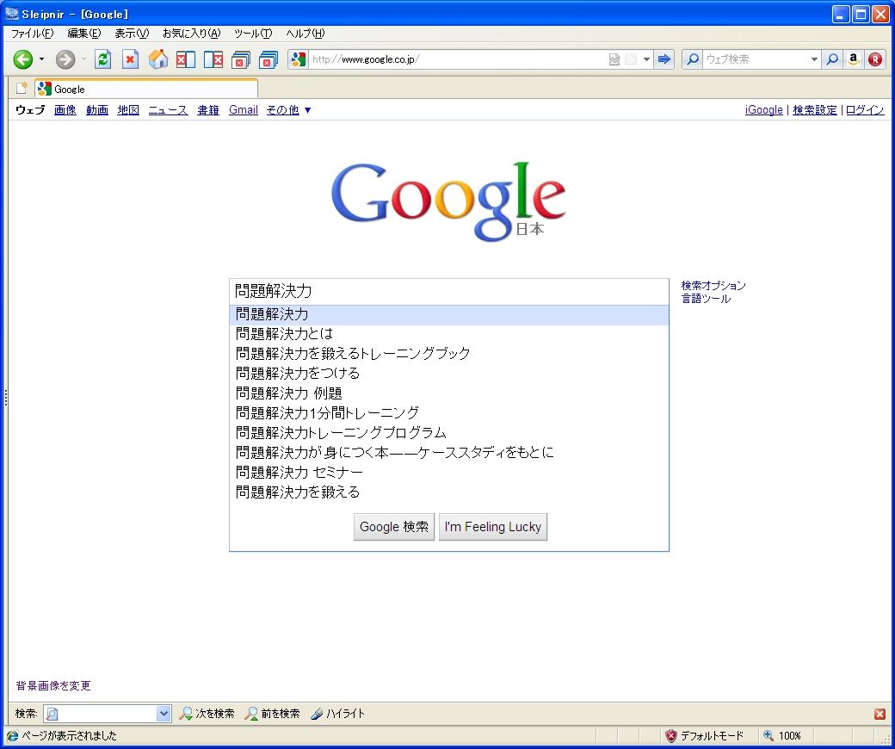Close the find bar with red X

coord(880,715)
